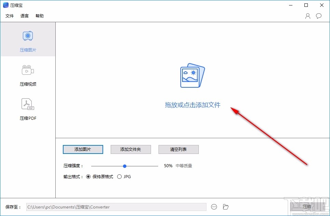Start compression with the 压缩 button

tap(307, 206)
